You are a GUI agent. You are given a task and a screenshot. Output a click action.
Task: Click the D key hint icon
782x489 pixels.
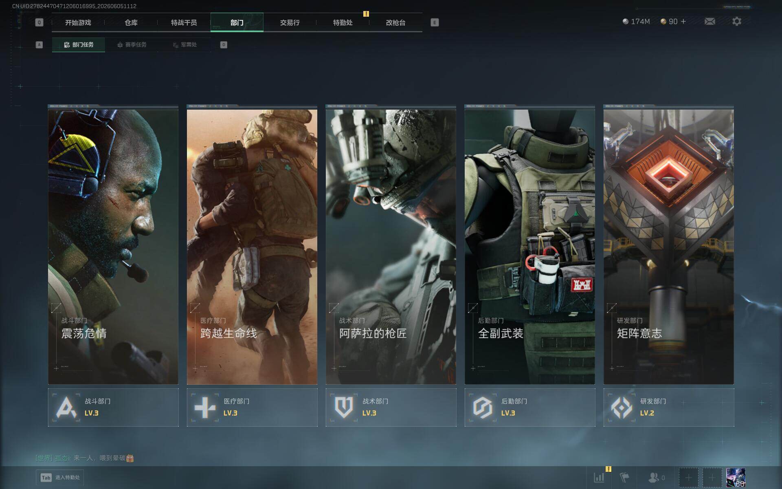[224, 45]
